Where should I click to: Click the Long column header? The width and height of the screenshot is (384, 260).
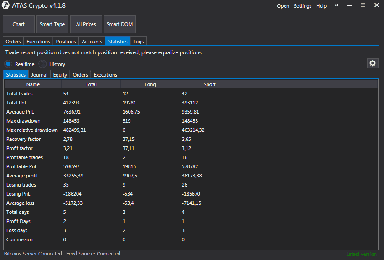click(x=150, y=84)
